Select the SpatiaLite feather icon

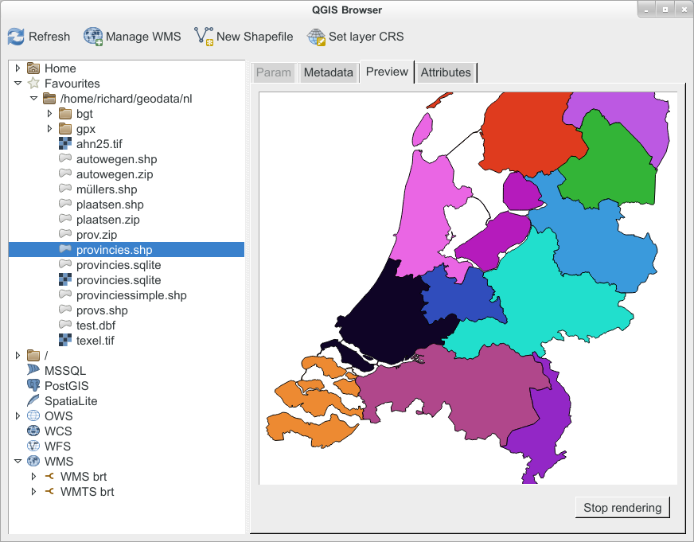(x=33, y=401)
